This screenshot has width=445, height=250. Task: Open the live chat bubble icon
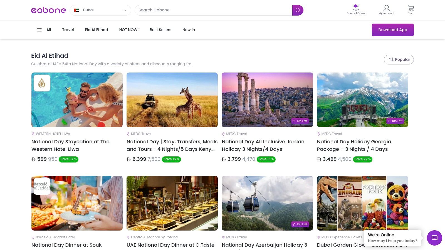click(x=434, y=238)
